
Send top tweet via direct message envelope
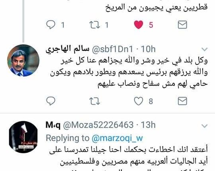(x=182, y=25)
